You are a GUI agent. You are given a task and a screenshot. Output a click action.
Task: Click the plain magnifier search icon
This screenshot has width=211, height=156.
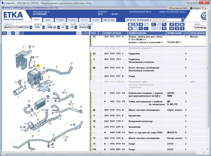tap(21, 33)
